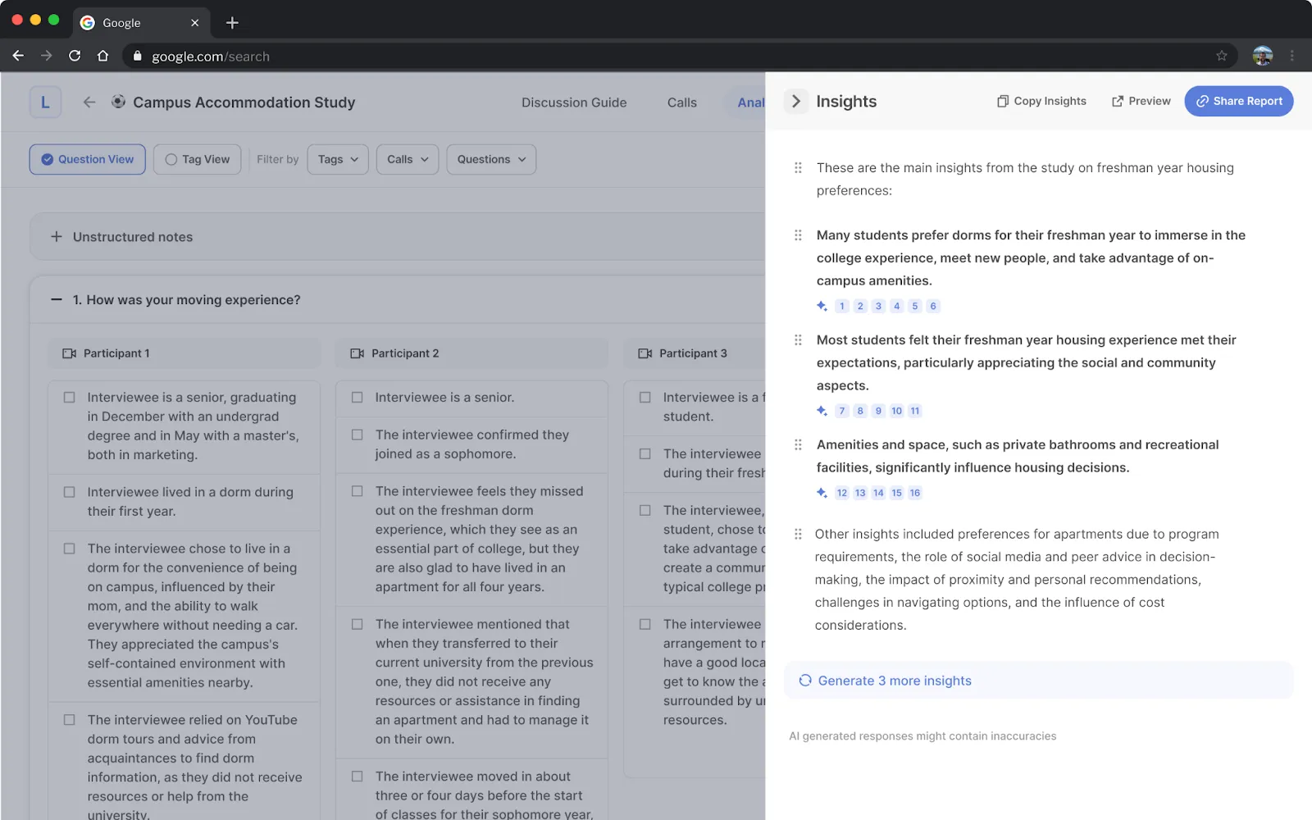Screen dimensions: 1312x820
Task: Click the address bar URL field
Action: [x=679, y=56]
